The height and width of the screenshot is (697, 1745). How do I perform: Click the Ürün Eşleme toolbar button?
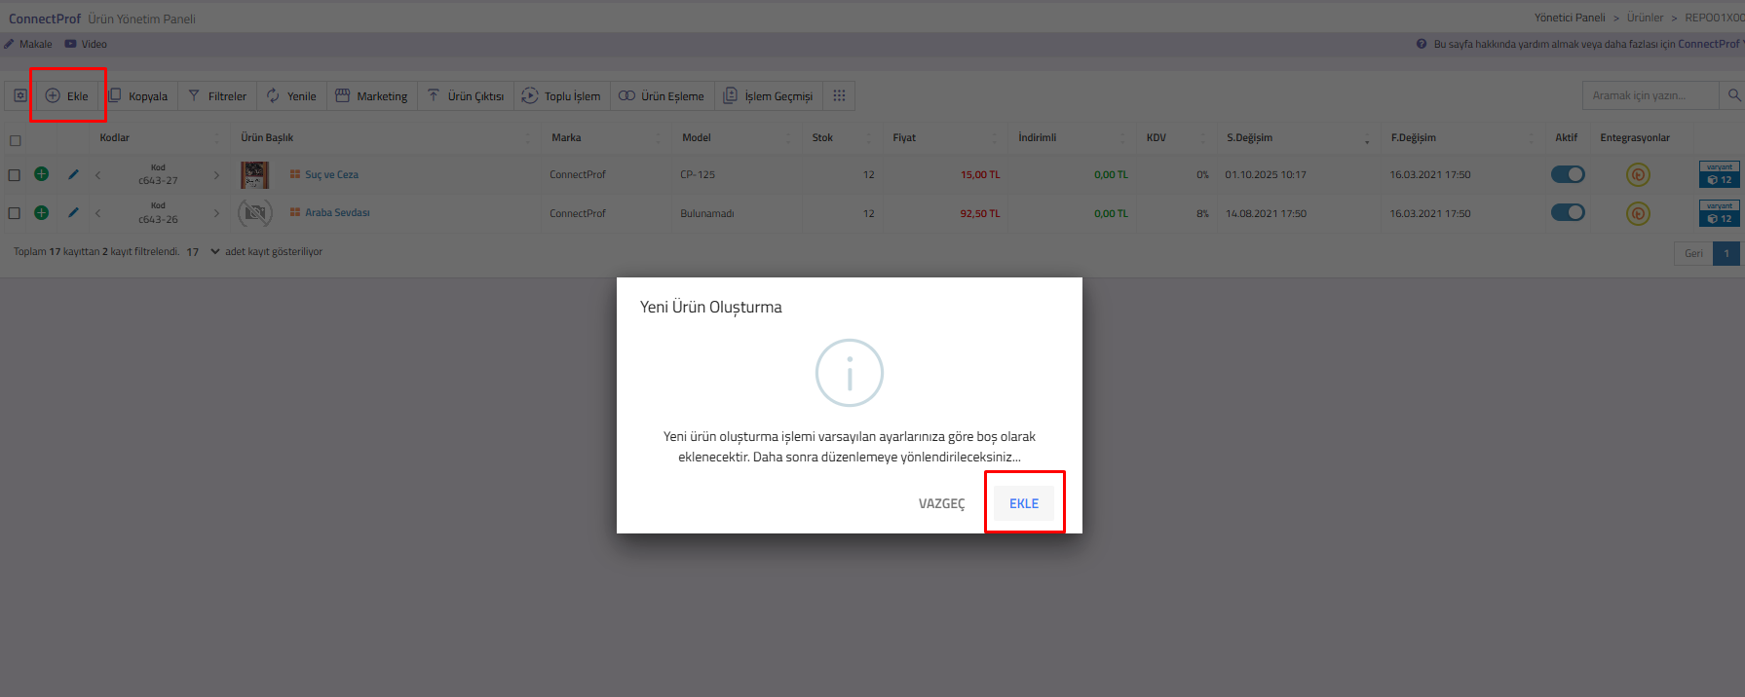coord(661,95)
